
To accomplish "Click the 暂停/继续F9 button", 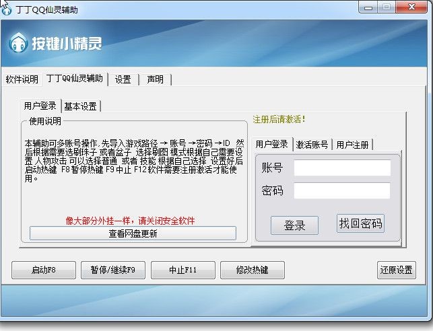I will tap(113, 270).
